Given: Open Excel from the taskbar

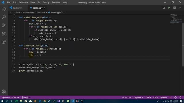Looking at the screenshot, I should (16, 101).
